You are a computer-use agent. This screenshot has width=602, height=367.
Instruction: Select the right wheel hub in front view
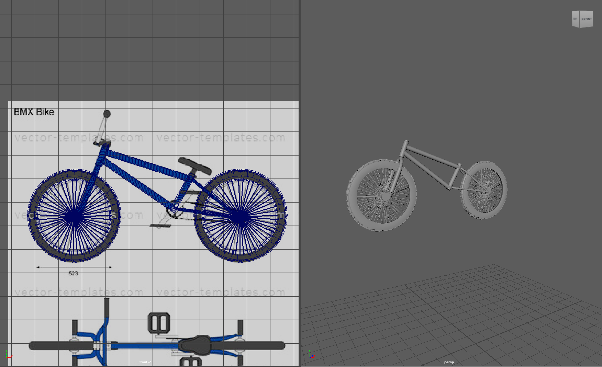(x=240, y=217)
